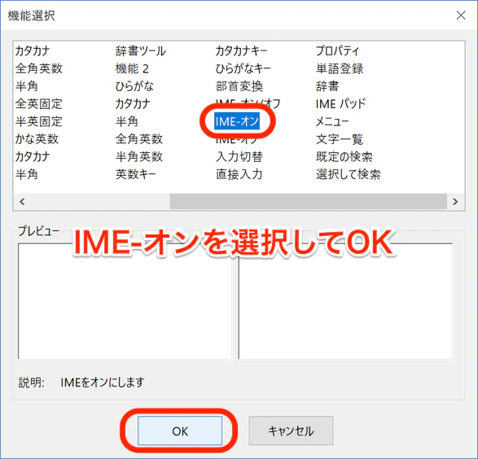Pick the 直接入力 entry
This screenshot has width=478, height=459.
(239, 174)
